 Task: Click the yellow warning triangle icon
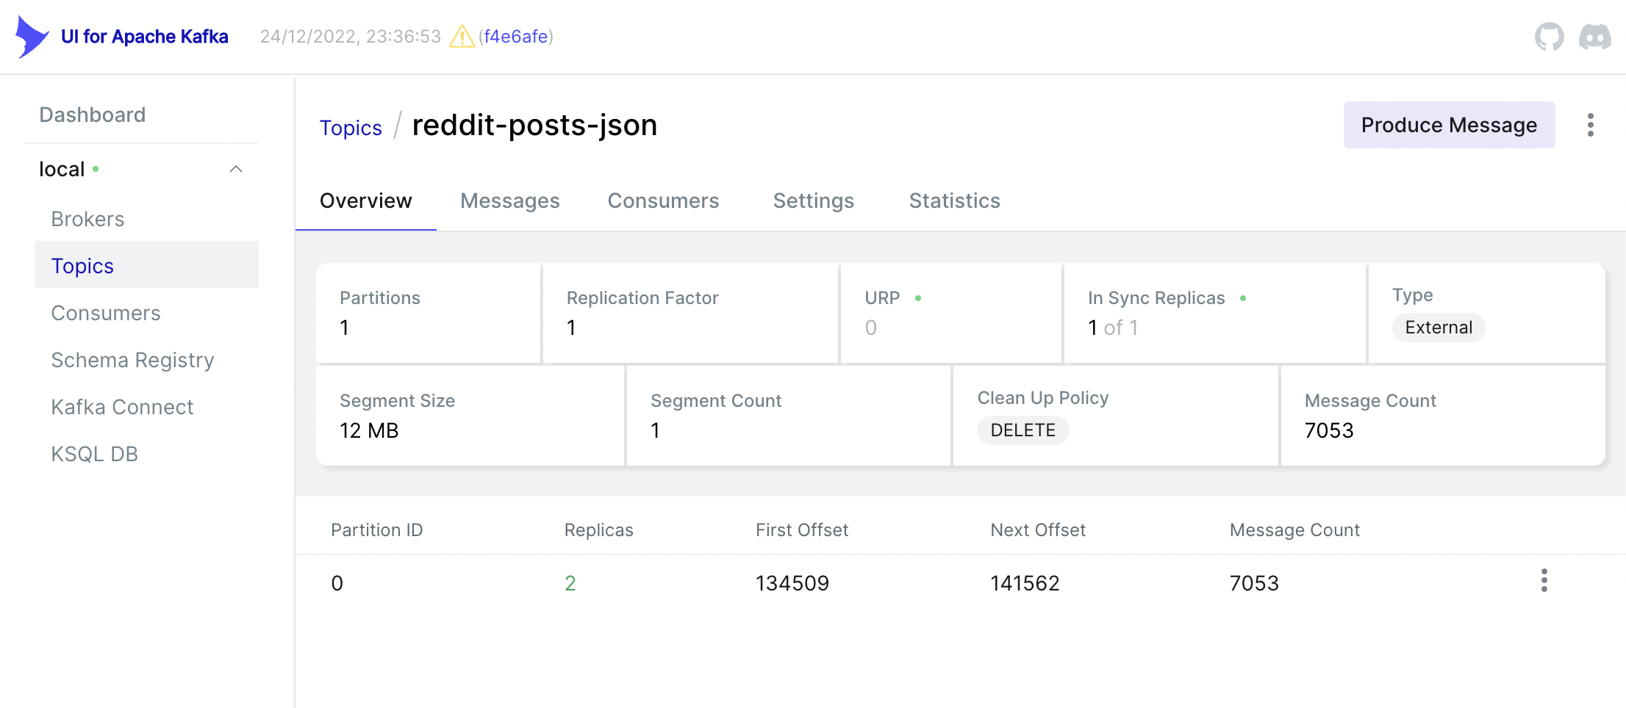pos(462,37)
